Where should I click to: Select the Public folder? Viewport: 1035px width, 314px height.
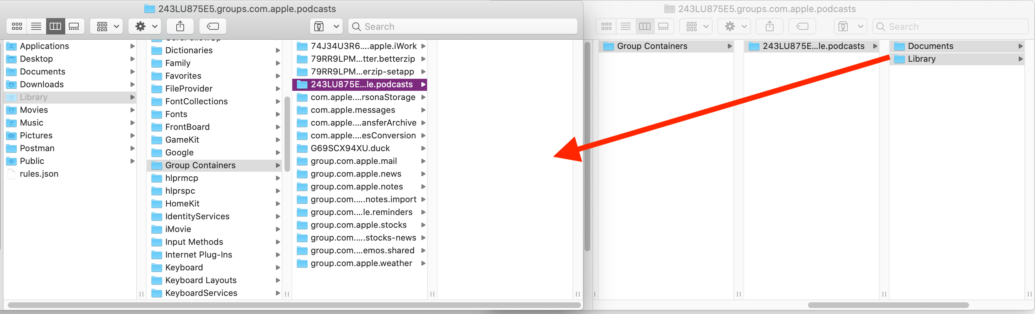70,161
